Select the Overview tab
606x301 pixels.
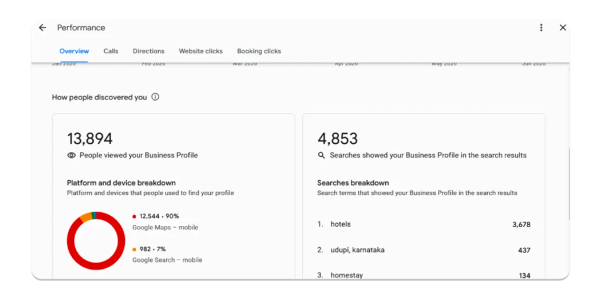tap(74, 51)
